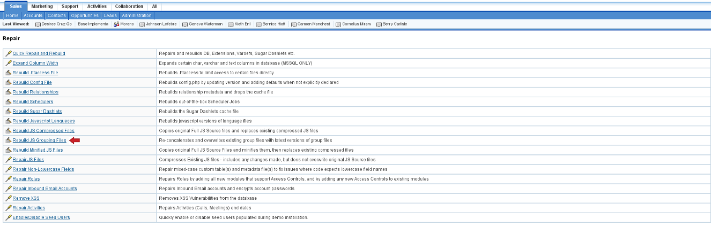
Task: Click the rebuild icon next to Rebuild .htaccess File
Action: [x=8, y=73]
